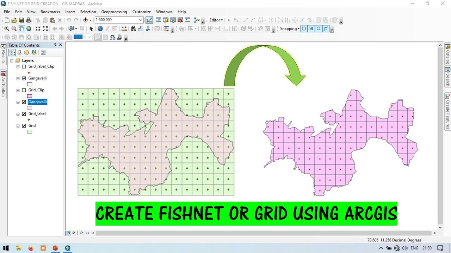Launch the ModelBuilder window icon
Viewport: 451px width, 253px height.
click(x=197, y=20)
